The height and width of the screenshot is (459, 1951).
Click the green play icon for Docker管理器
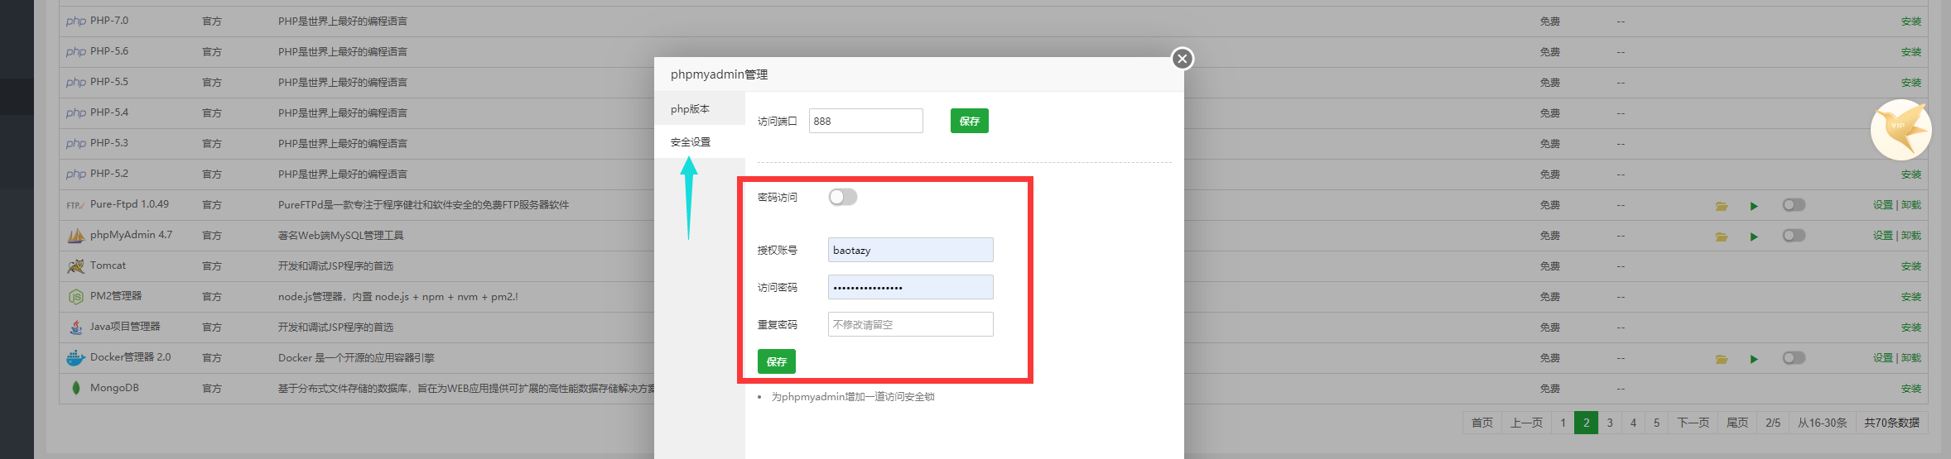[x=1754, y=359]
